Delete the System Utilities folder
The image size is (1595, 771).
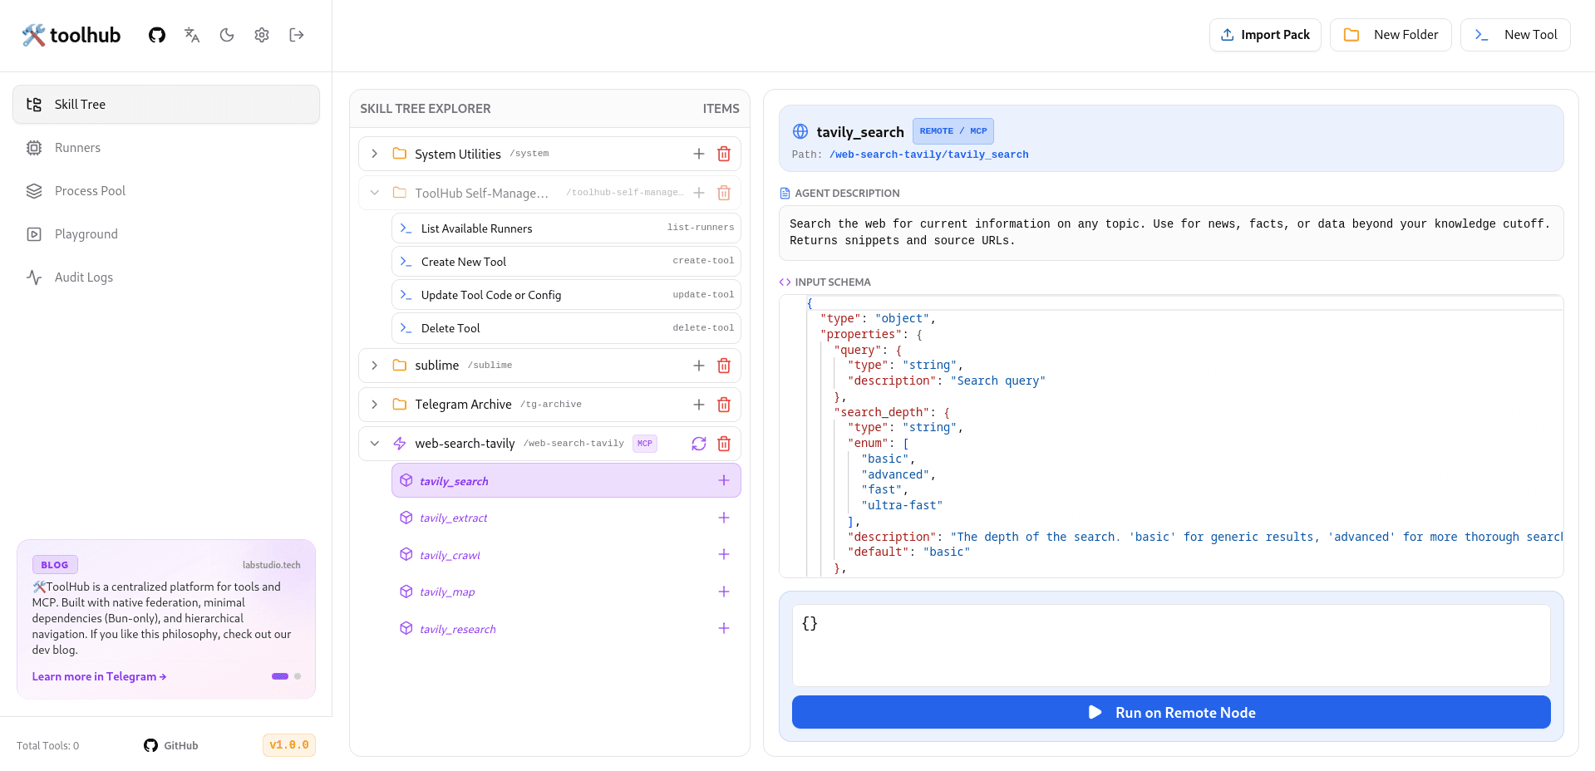tap(724, 154)
